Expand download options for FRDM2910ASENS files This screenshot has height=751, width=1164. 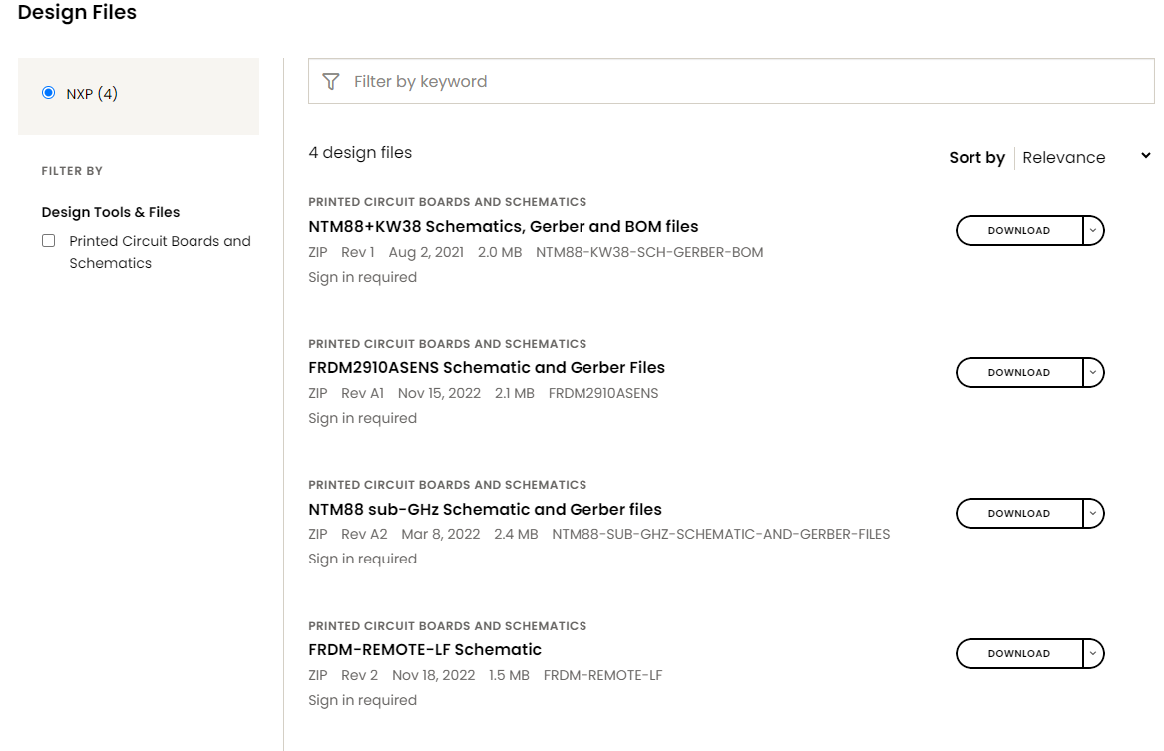[x=1093, y=373]
